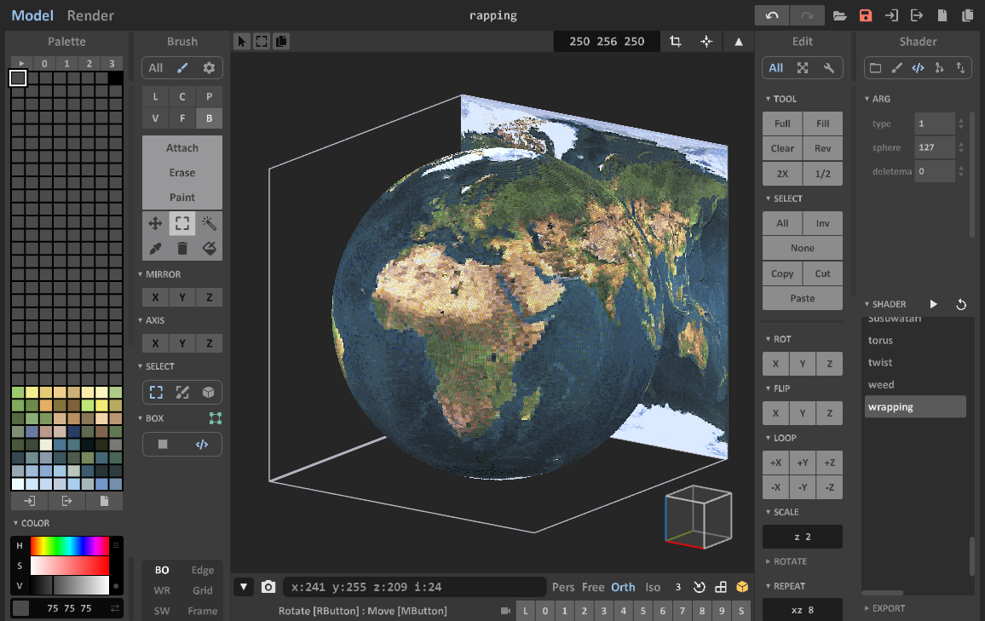Select the move tool with four arrows

[x=155, y=223]
